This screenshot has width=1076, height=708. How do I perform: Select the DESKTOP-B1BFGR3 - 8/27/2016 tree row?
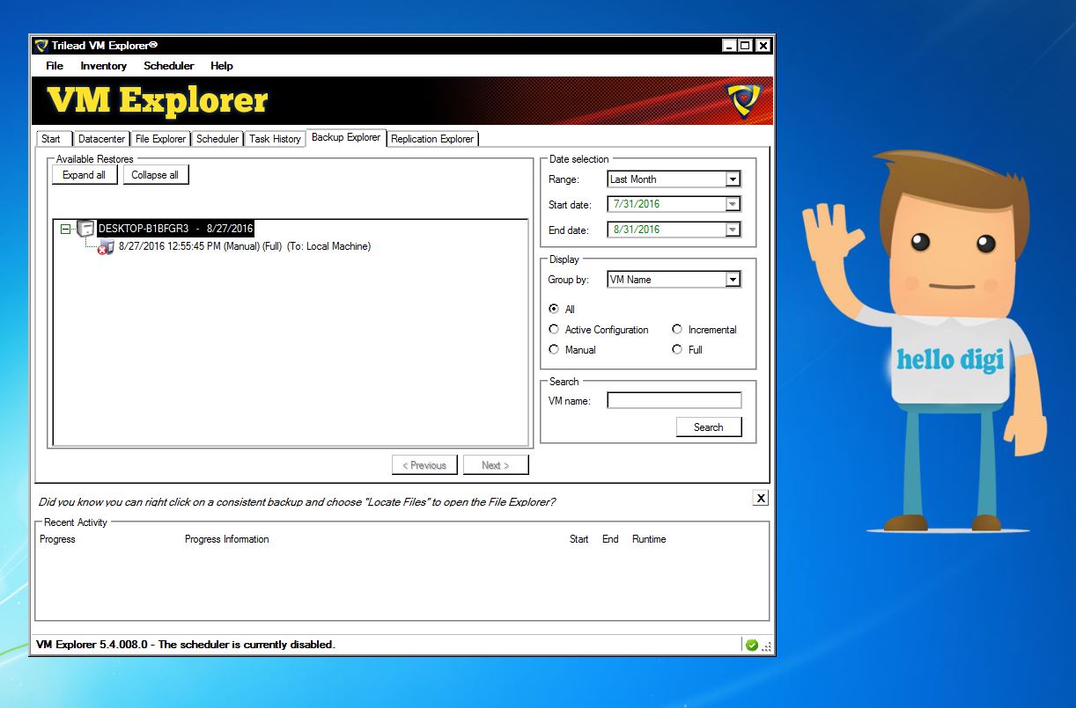click(175, 229)
